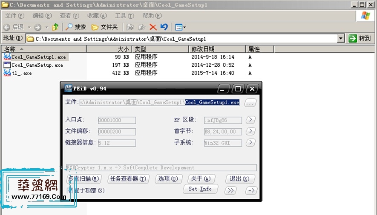The height and width of the screenshot is (215, 377).
Task: Click the blue Undo toolbar icon
Action: 164,27
